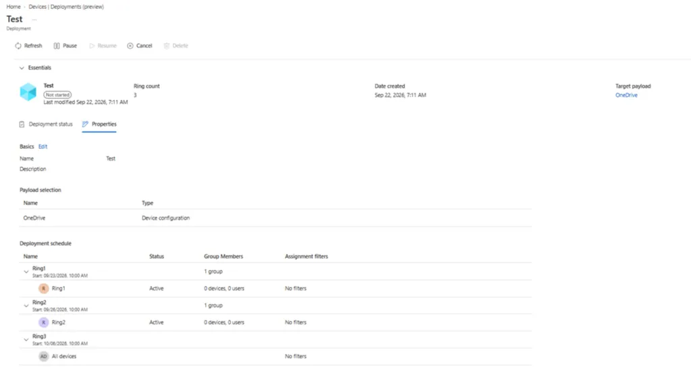This screenshot has height=385, width=691.
Task: Click the All devices group name
Action: coord(64,357)
